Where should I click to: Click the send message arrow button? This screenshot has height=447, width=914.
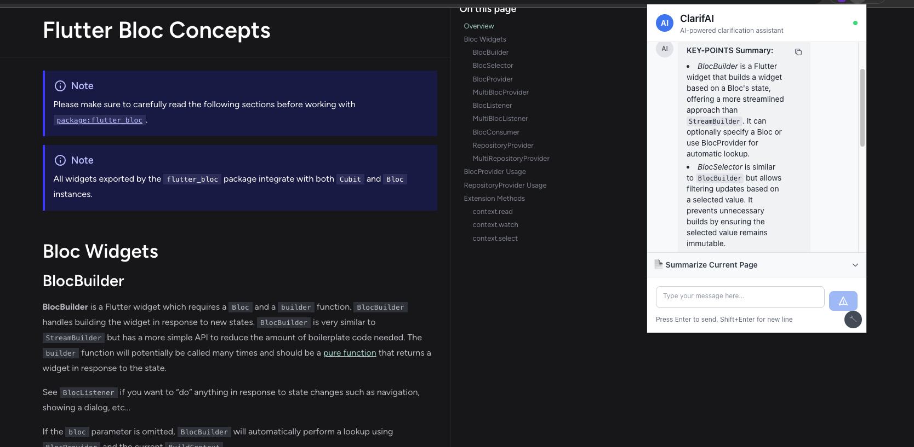(843, 301)
